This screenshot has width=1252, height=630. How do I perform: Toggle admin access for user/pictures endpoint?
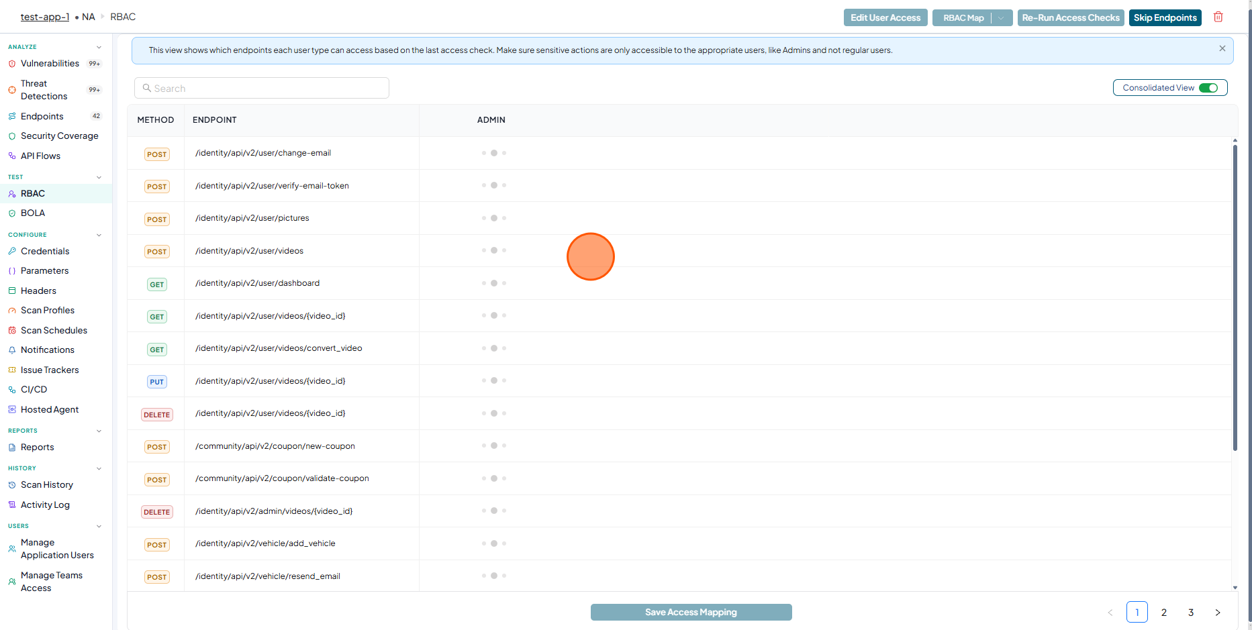click(x=494, y=218)
